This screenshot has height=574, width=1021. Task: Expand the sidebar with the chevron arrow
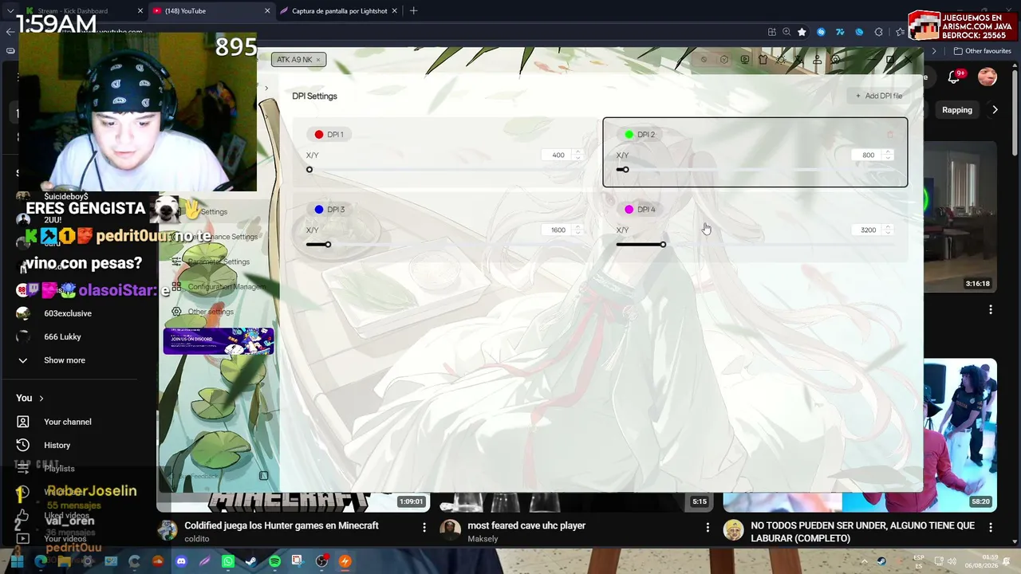pos(266,88)
